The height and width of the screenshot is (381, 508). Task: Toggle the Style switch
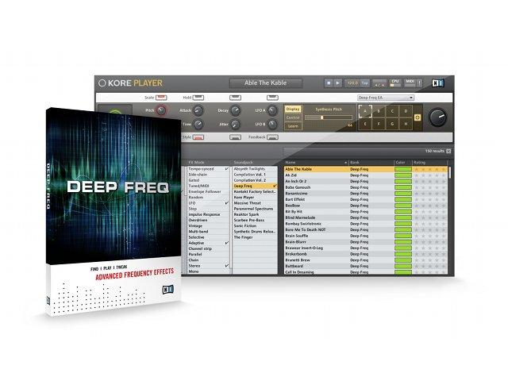click(198, 137)
